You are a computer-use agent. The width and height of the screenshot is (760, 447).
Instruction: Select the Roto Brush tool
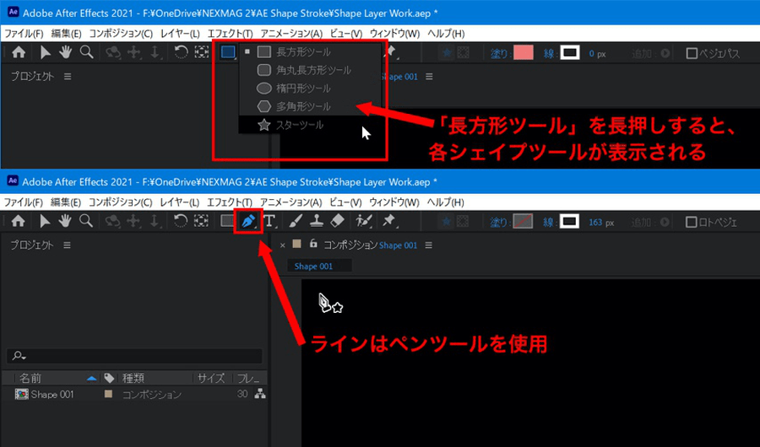363,221
